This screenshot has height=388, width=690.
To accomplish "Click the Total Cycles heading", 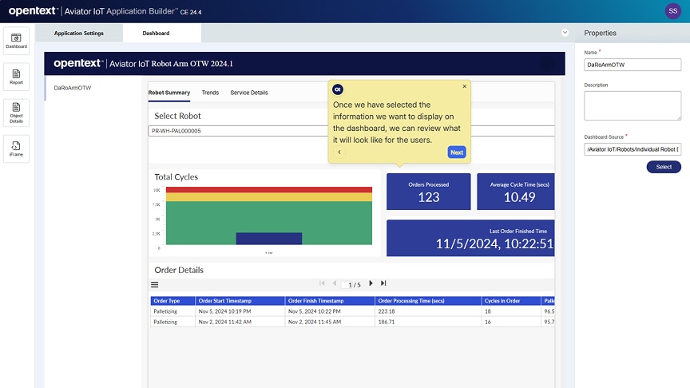I will tap(176, 177).
